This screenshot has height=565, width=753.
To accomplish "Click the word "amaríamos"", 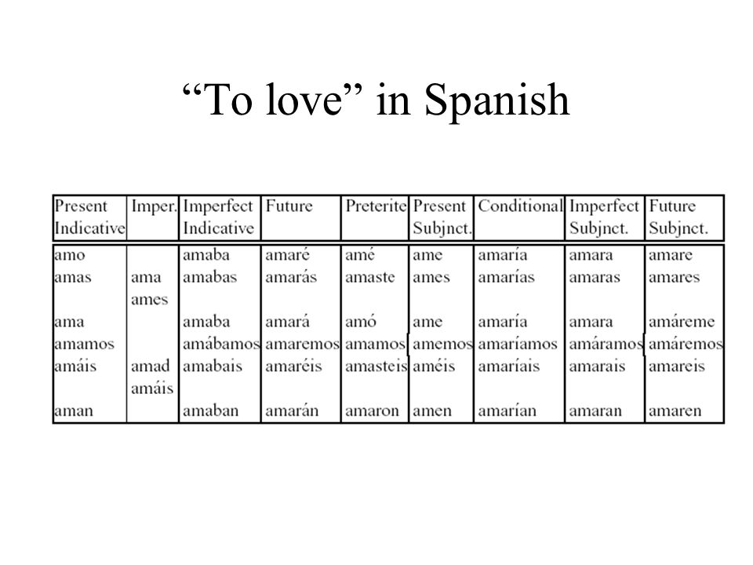I will pos(517,344).
